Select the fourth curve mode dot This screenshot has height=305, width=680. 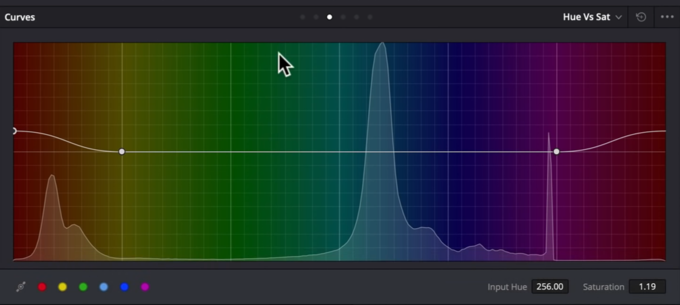[x=343, y=17]
